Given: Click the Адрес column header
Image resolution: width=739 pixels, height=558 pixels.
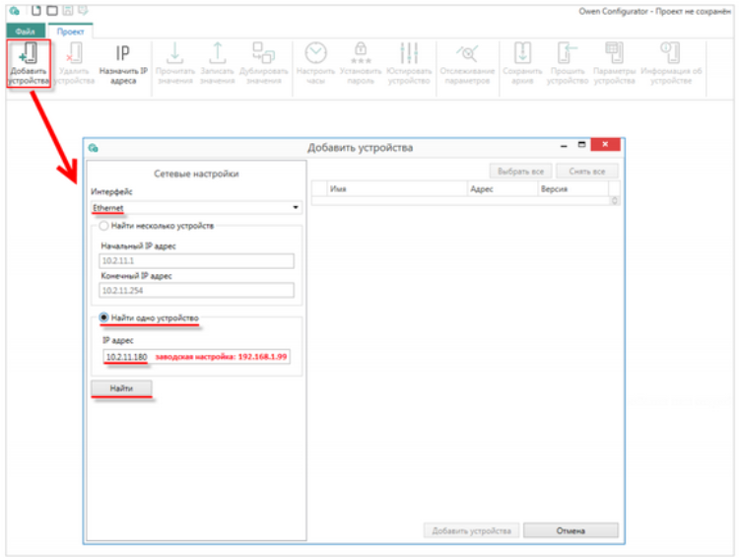Looking at the screenshot, I should point(503,188).
